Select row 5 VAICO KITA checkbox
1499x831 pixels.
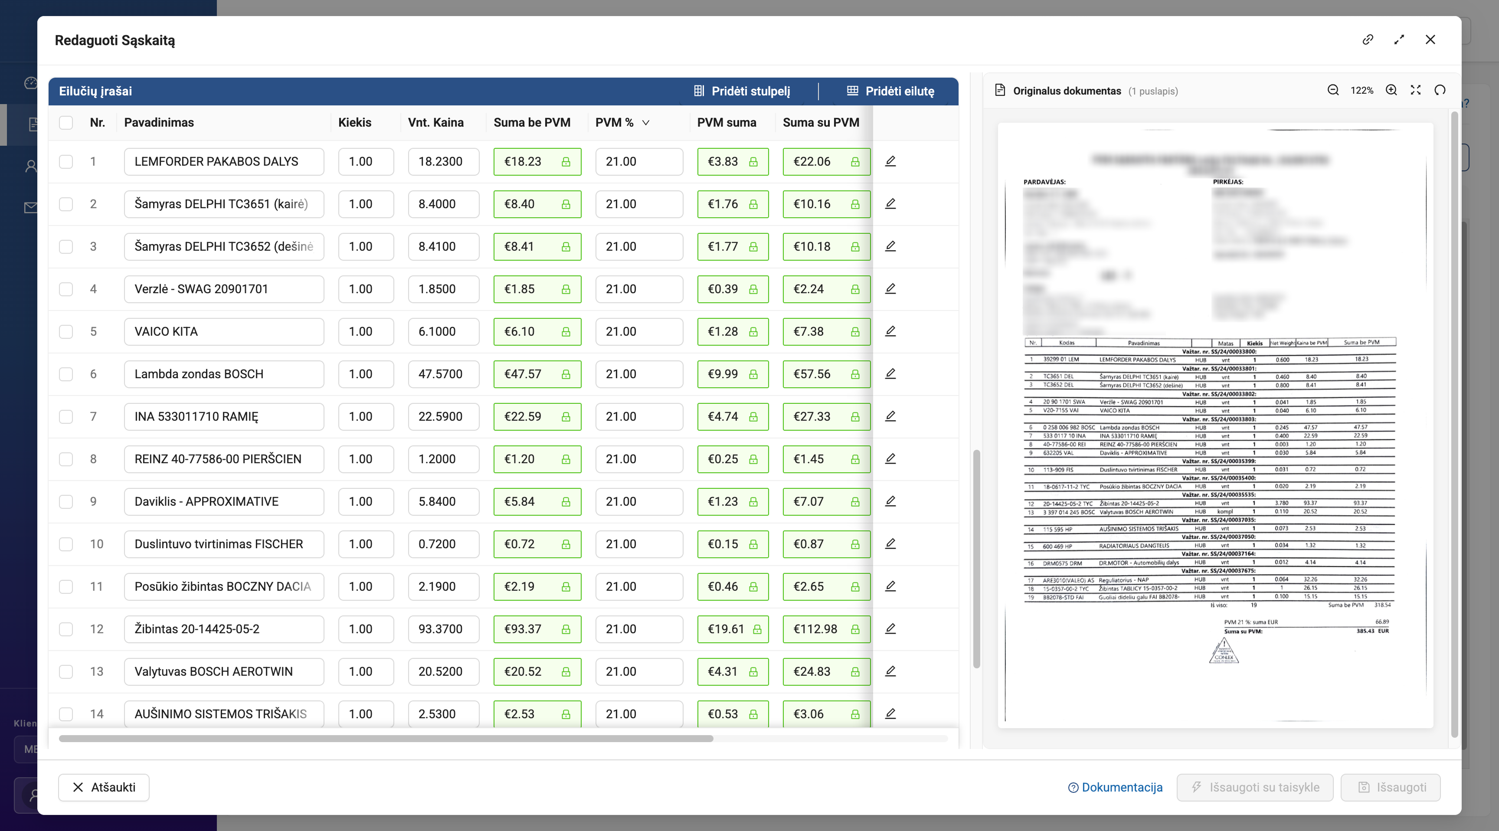coord(66,332)
